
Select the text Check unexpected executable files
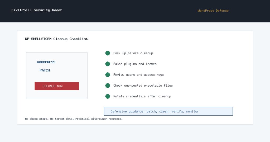(143, 86)
